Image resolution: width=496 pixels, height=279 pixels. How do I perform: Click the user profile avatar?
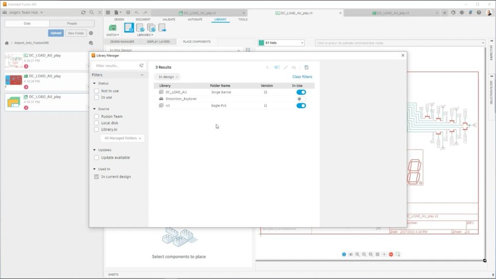coord(489,13)
